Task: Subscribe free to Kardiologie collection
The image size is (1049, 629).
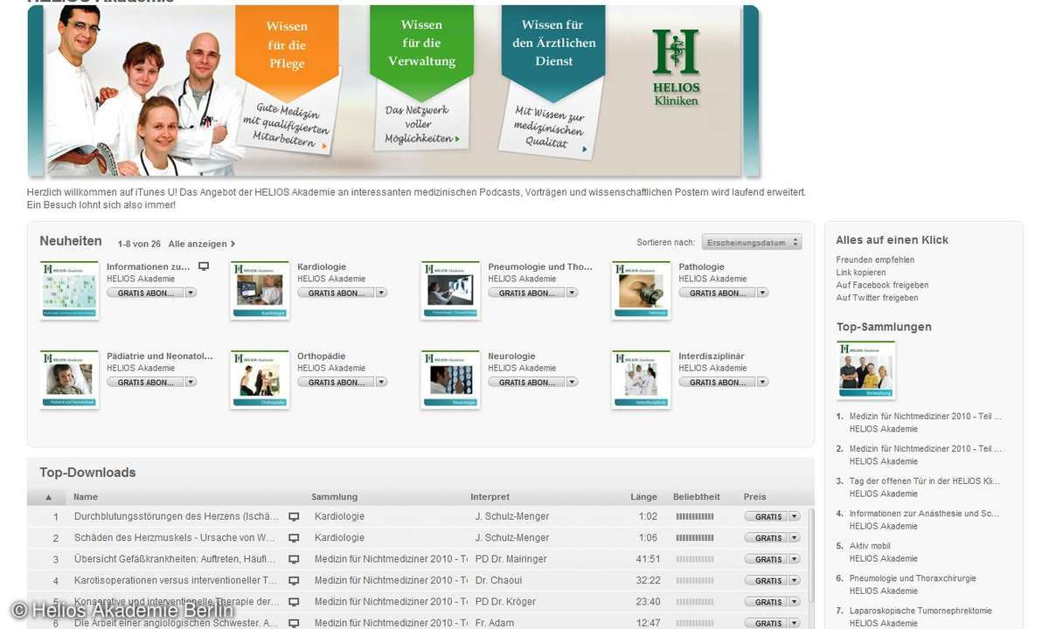Action: pyautogui.click(x=336, y=293)
